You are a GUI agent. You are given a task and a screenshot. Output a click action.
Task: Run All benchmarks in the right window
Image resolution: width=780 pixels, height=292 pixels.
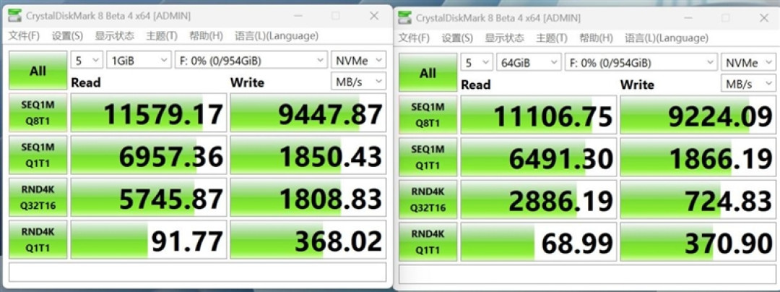428,73
